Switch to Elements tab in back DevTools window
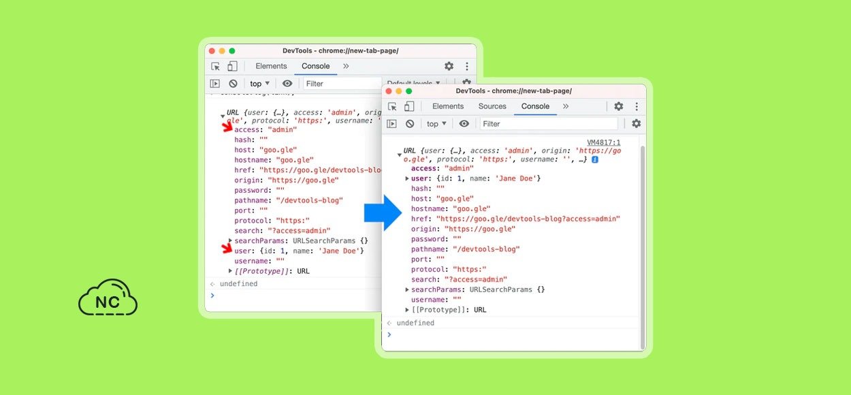 coord(271,66)
